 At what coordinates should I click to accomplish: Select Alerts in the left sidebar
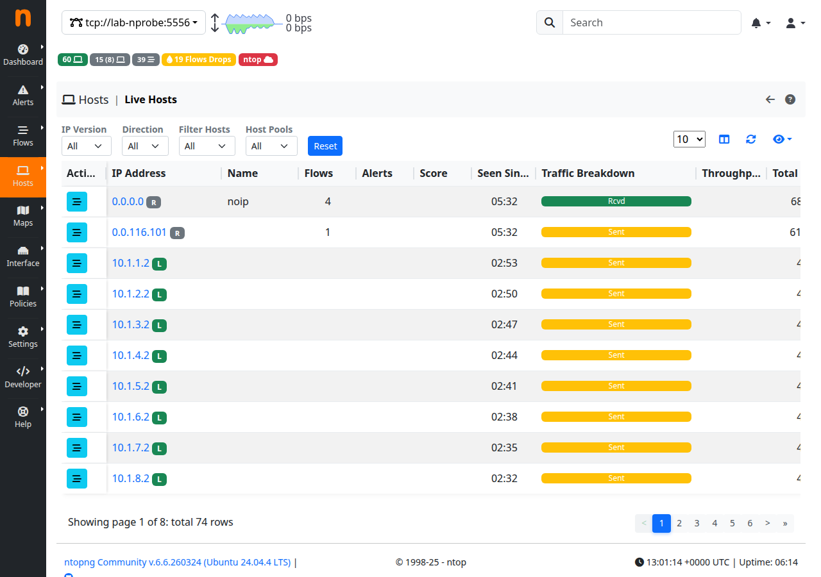coord(23,95)
